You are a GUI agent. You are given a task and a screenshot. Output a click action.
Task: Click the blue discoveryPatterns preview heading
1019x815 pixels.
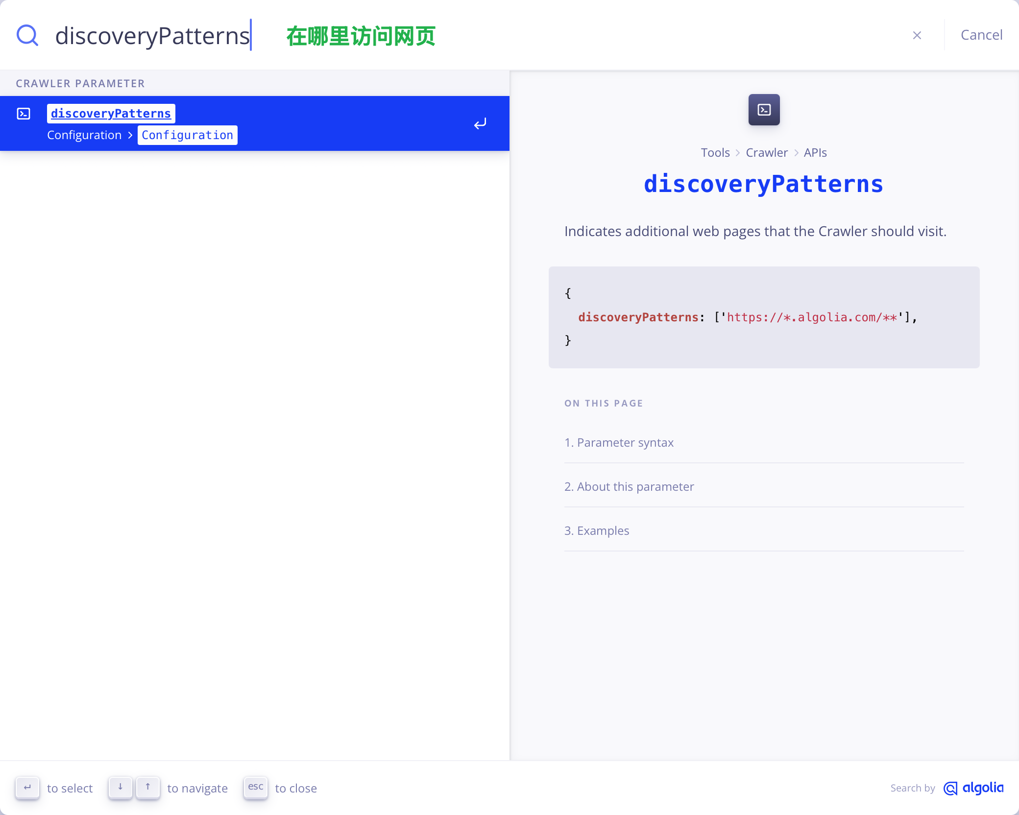(x=763, y=184)
